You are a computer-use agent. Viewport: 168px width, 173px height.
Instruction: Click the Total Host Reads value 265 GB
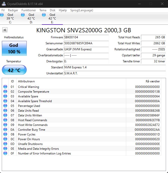[153, 37]
